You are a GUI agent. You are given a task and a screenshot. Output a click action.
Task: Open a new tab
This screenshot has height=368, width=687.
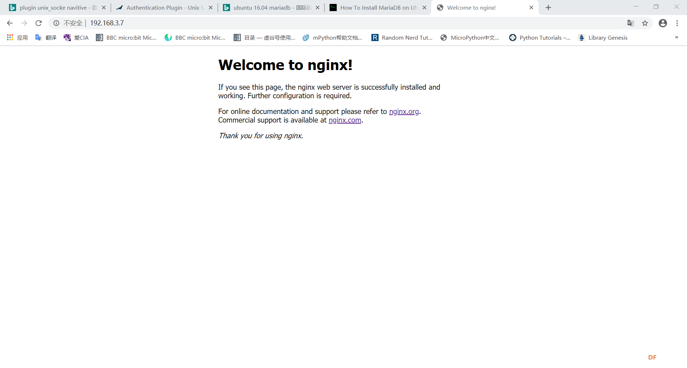[548, 8]
